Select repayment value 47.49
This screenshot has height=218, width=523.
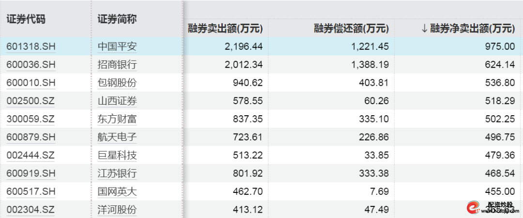coord(376,210)
